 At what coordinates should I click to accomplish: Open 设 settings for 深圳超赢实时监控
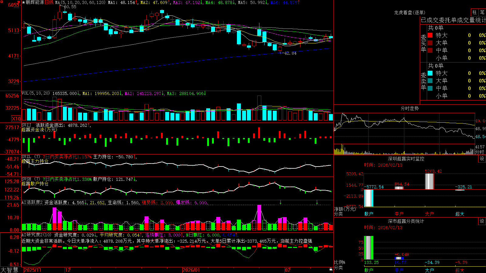[482, 159]
